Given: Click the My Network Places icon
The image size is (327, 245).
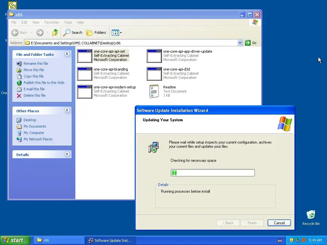Looking at the screenshot, I should tap(19, 139).
